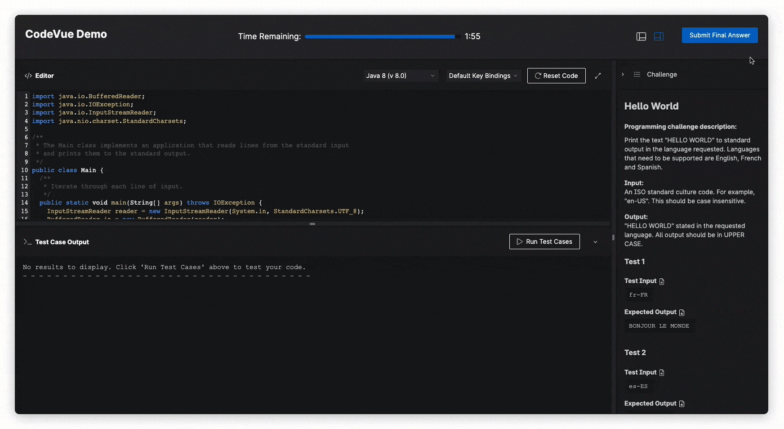Select the Challenge tab label
The image size is (784, 429).
(x=662, y=74)
